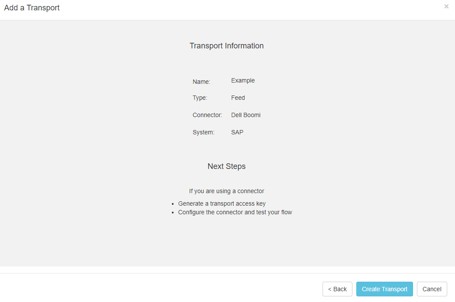This screenshot has height=302, width=455.
Task: Click the 'Name:' field label
Action: click(x=201, y=82)
